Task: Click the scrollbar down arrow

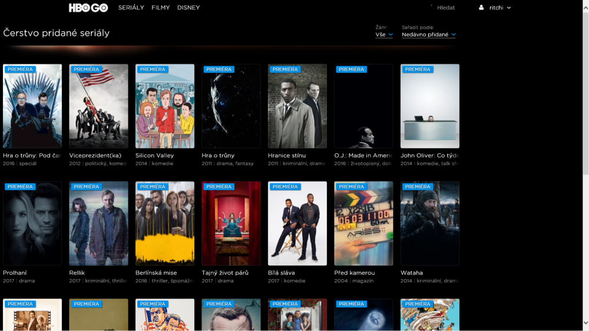Action: coord(585,323)
